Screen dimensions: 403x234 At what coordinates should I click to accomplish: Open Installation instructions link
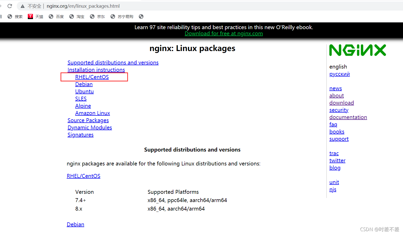(96, 70)
